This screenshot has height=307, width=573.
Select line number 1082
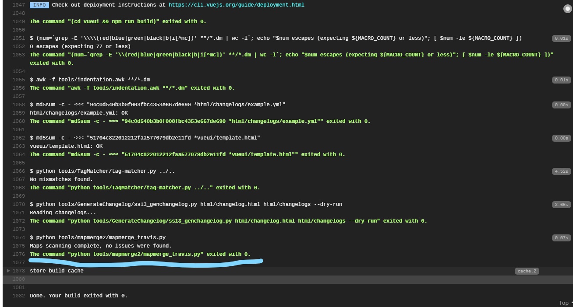pyautogui.click(x=18, y=296)
